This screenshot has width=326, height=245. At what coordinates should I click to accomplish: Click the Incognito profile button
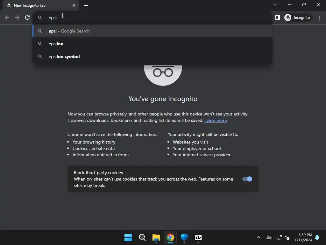(x=298, y=18)
